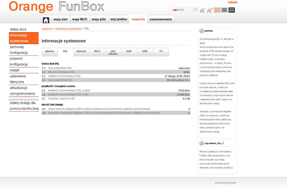Open the polski language dropdown
287x193 pixels.
pos(184,10)
